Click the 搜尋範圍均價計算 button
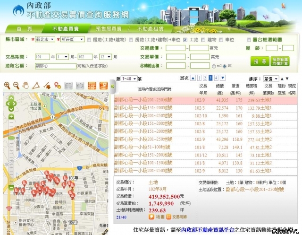 point(280,61)
